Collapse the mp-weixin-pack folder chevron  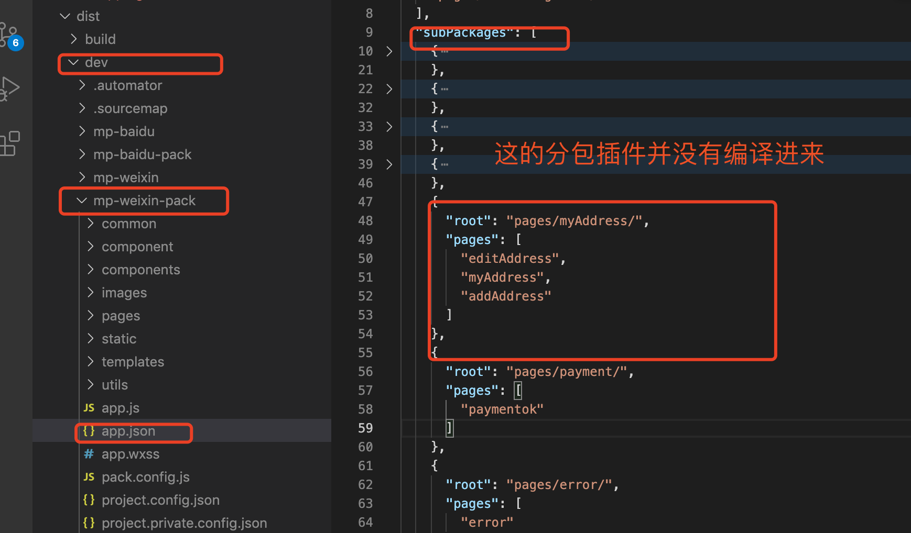pos(82,201)
